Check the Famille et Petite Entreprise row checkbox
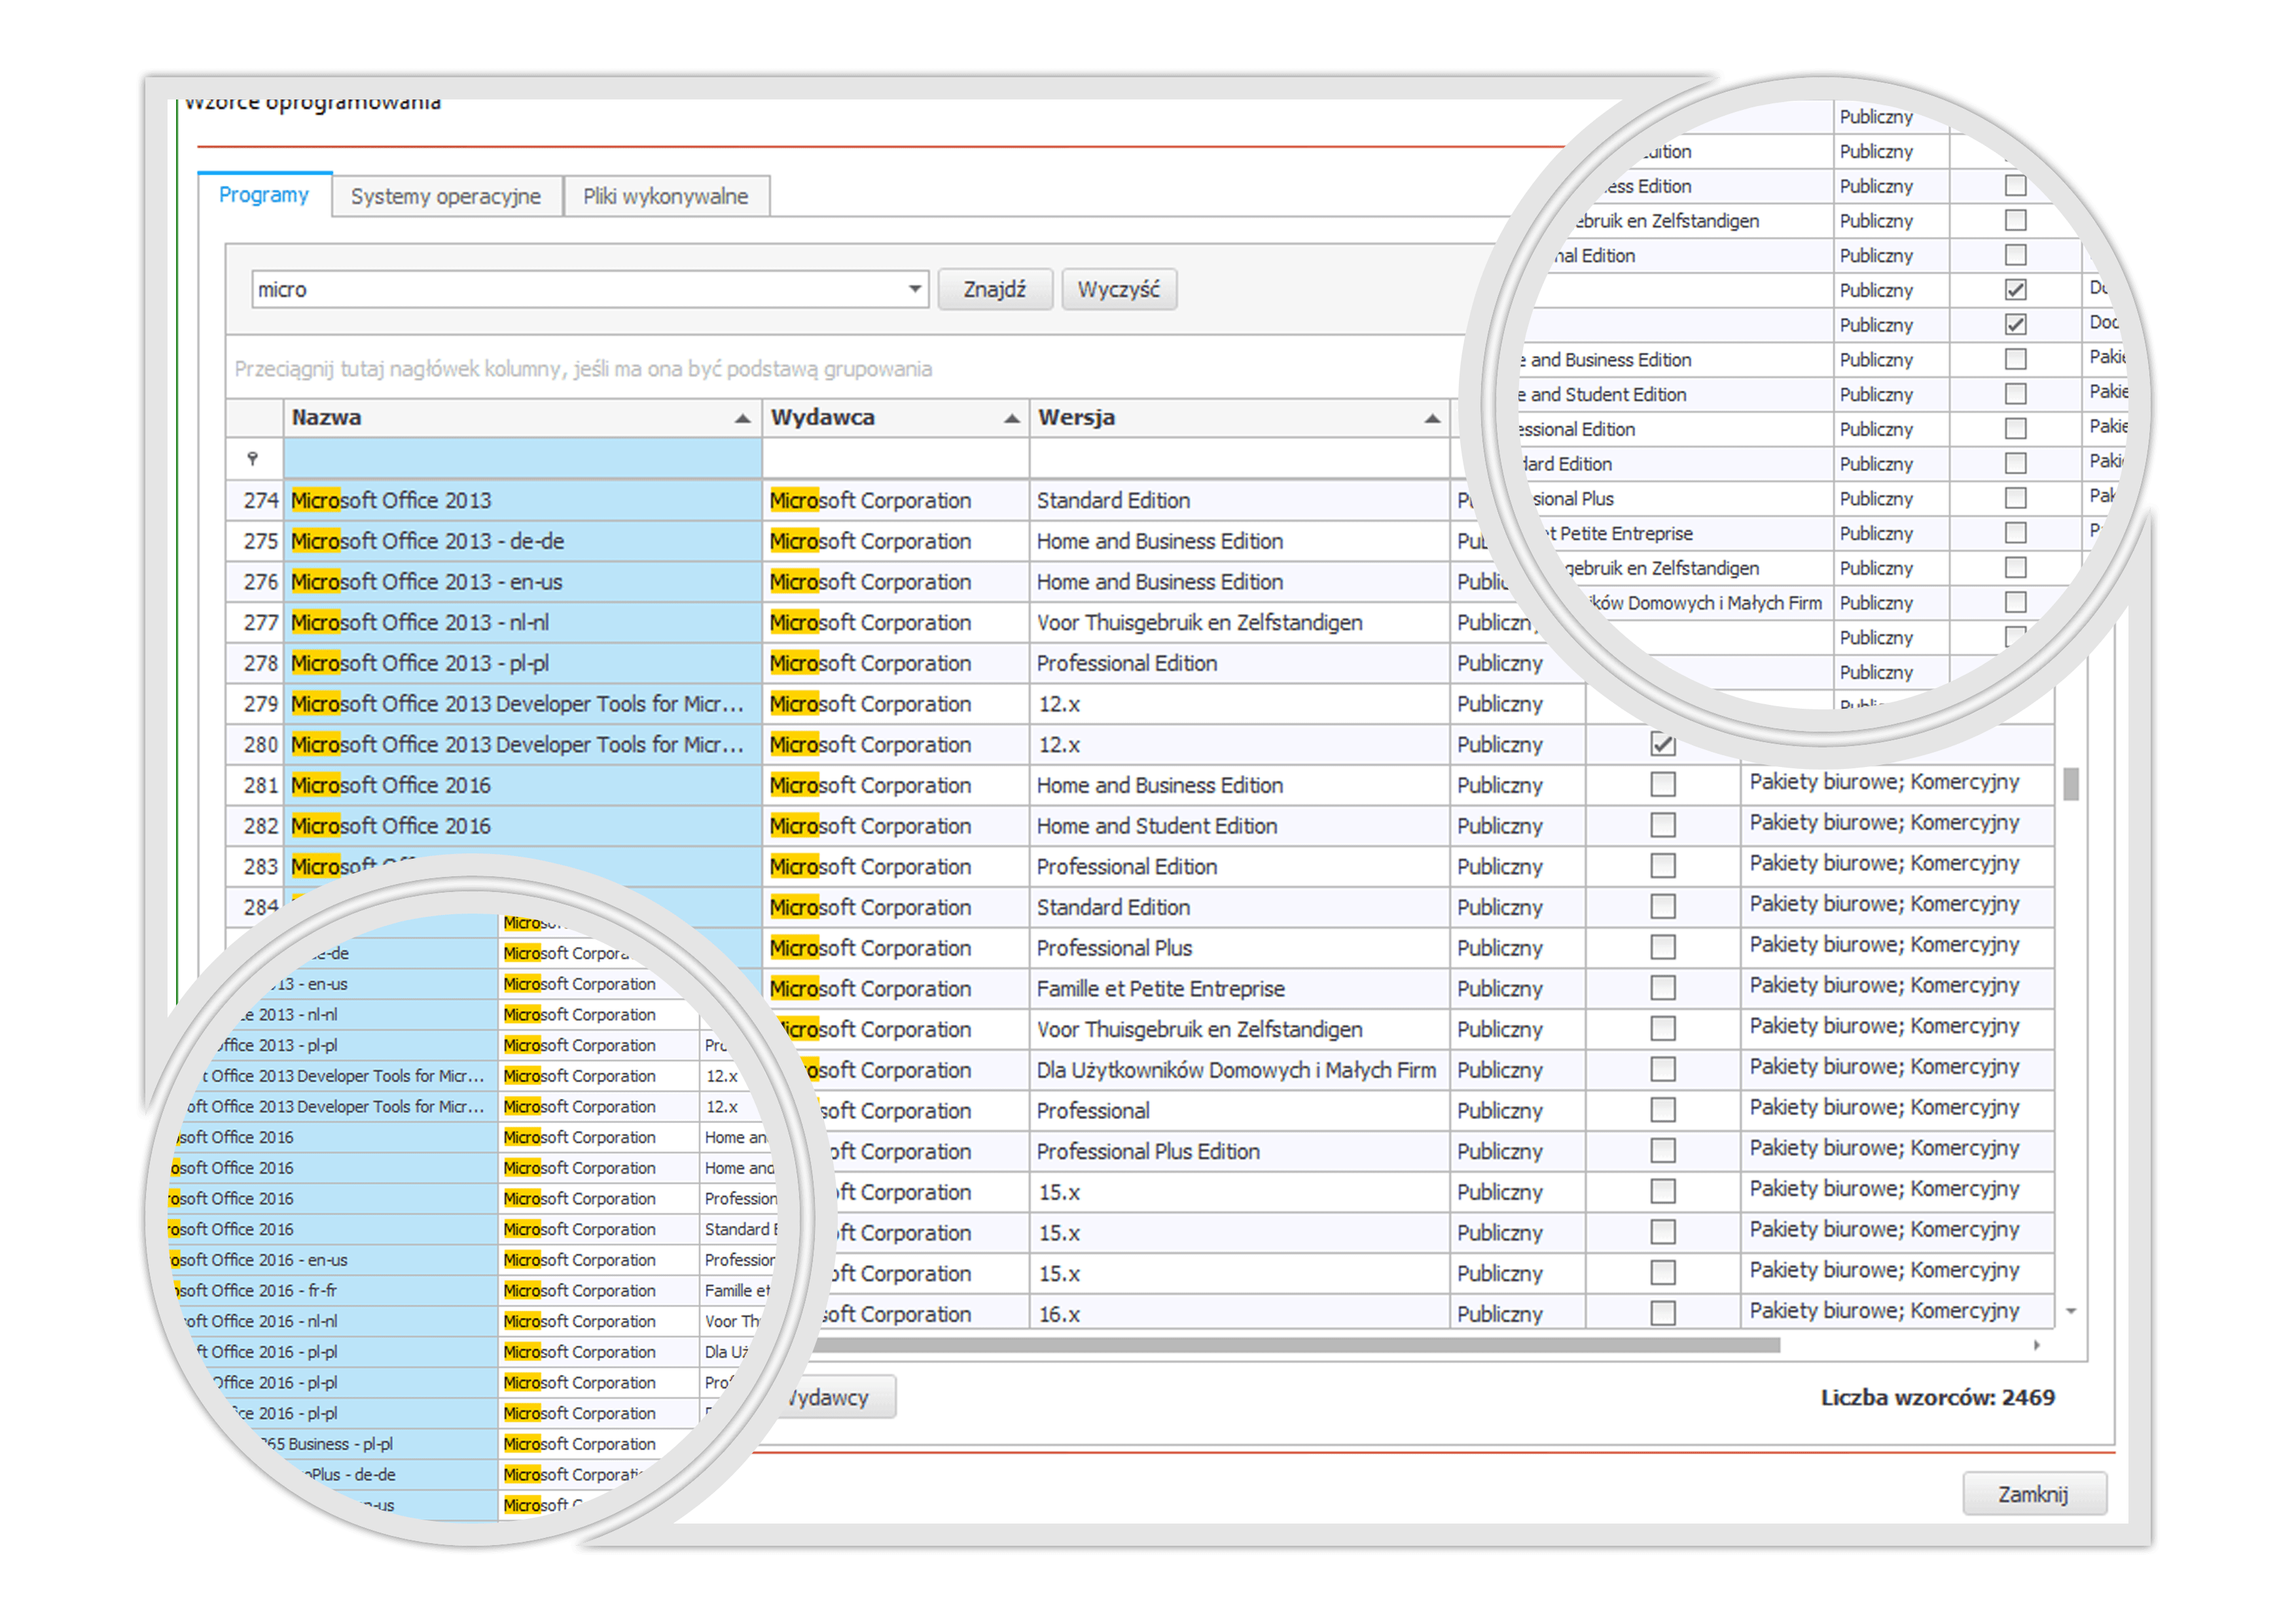The height and width of the screenshot is (1623, 2296). click(1663, 988)
